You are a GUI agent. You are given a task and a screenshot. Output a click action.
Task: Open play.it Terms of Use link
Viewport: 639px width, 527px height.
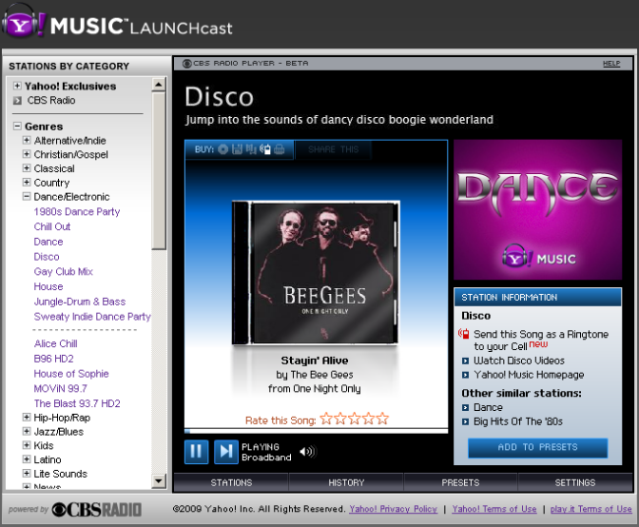click(x=591, y=509)
